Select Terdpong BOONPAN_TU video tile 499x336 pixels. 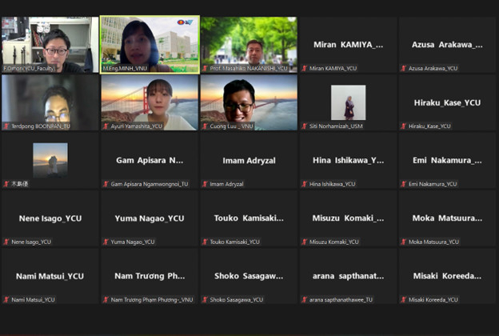[x=50, y=102]
